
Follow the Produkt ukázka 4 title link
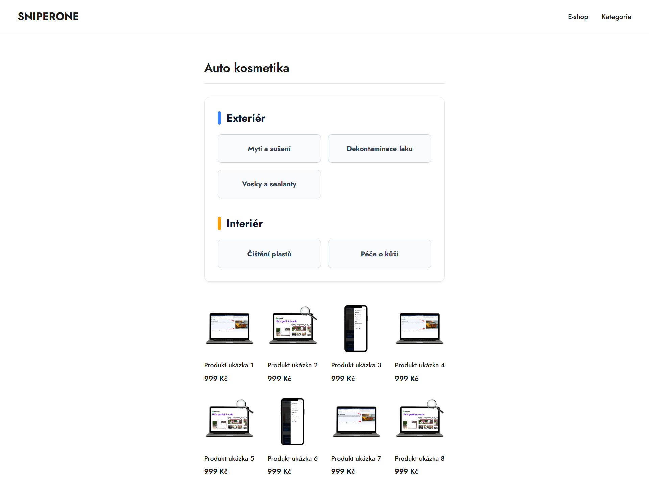(419, 365)
